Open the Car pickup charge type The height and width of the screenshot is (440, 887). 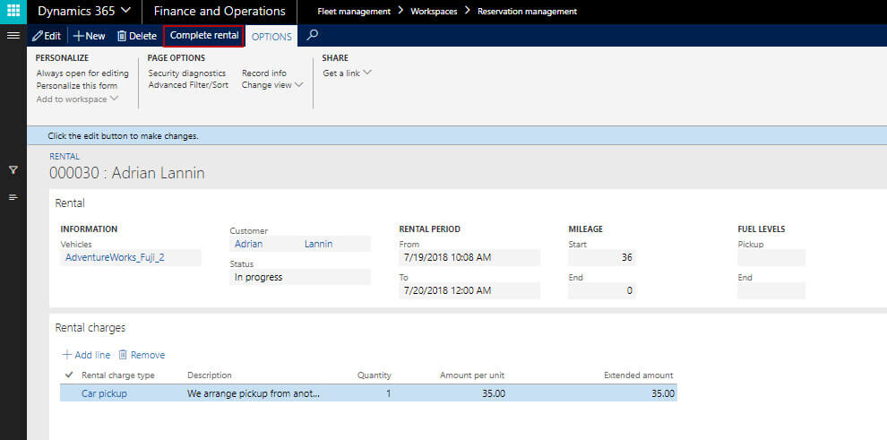[x=104, y=393]
